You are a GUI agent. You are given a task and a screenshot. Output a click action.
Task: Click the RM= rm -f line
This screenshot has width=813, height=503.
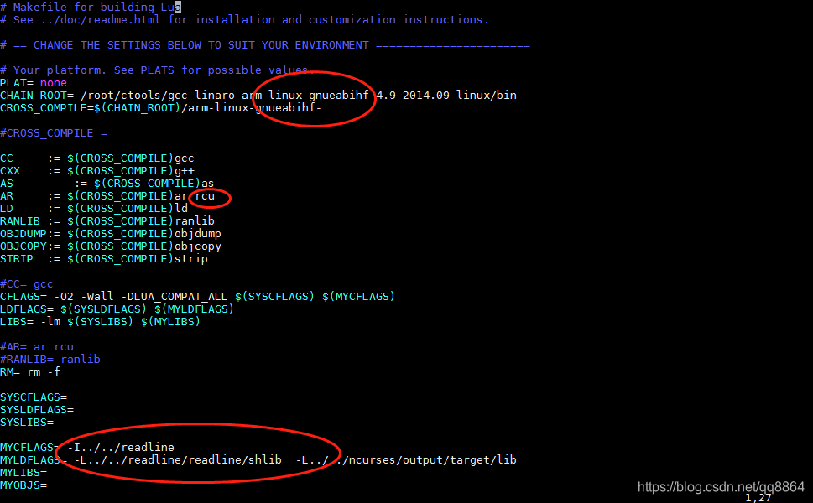pos(29,371)
